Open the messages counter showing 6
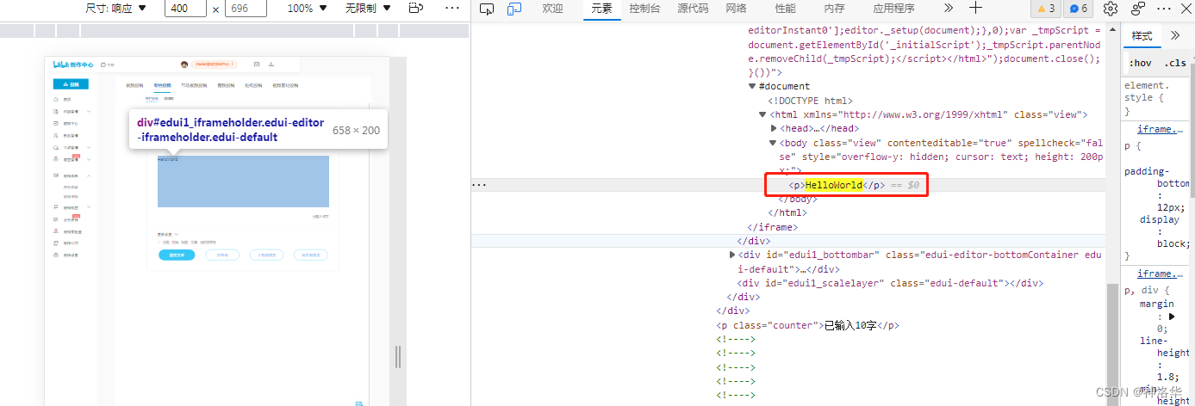 [x=1078, y=9]
